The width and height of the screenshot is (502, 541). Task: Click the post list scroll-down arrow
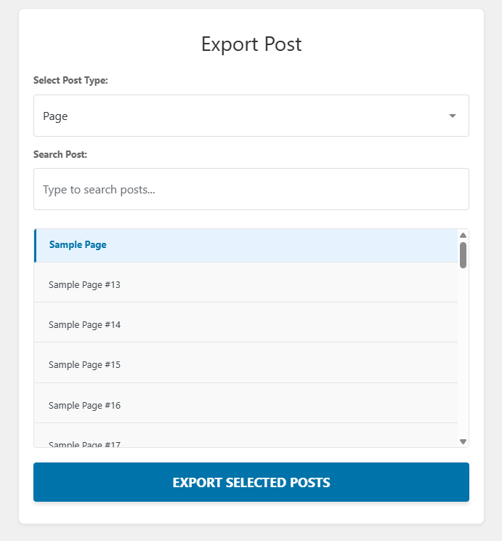click(463, 441)
